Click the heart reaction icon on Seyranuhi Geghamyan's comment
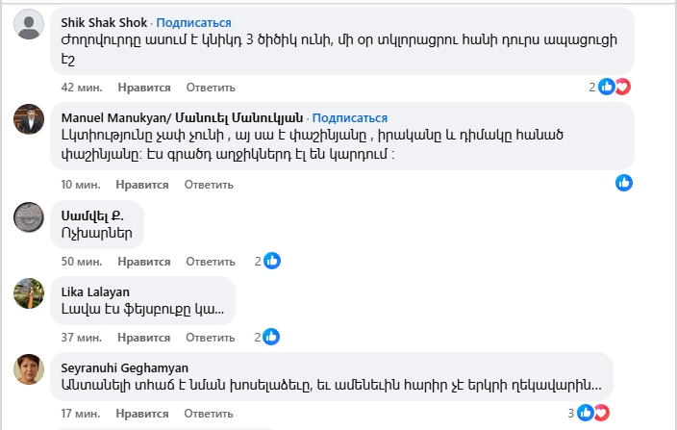 (601, 413)
